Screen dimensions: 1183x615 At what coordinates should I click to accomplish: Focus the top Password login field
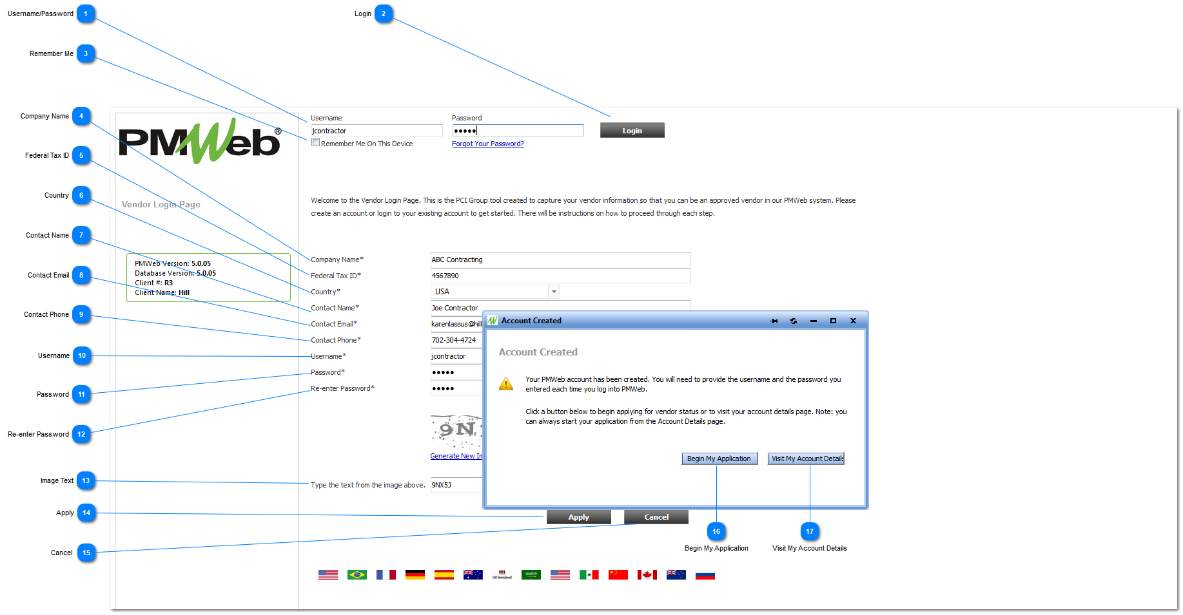click(x=518, y=131)
